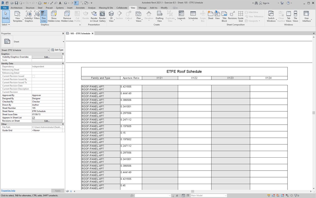The height and width of the screenshot is (198, 316).
Task: Collapse the Graphics properties group
Action: tap(63, 54)
